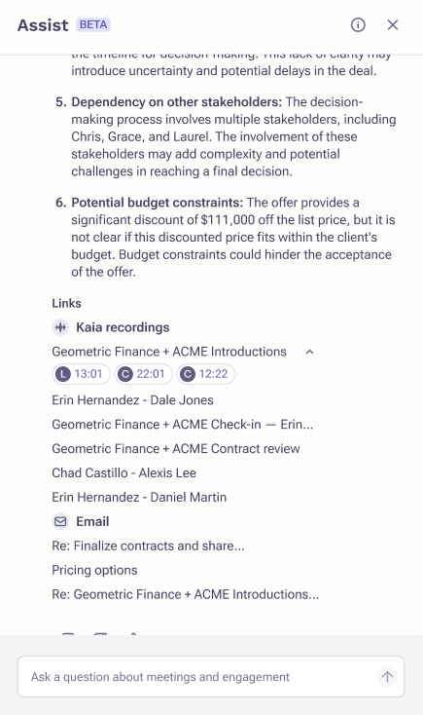Jump to the 22:01 timestamp chip

(x=143, y=374)
